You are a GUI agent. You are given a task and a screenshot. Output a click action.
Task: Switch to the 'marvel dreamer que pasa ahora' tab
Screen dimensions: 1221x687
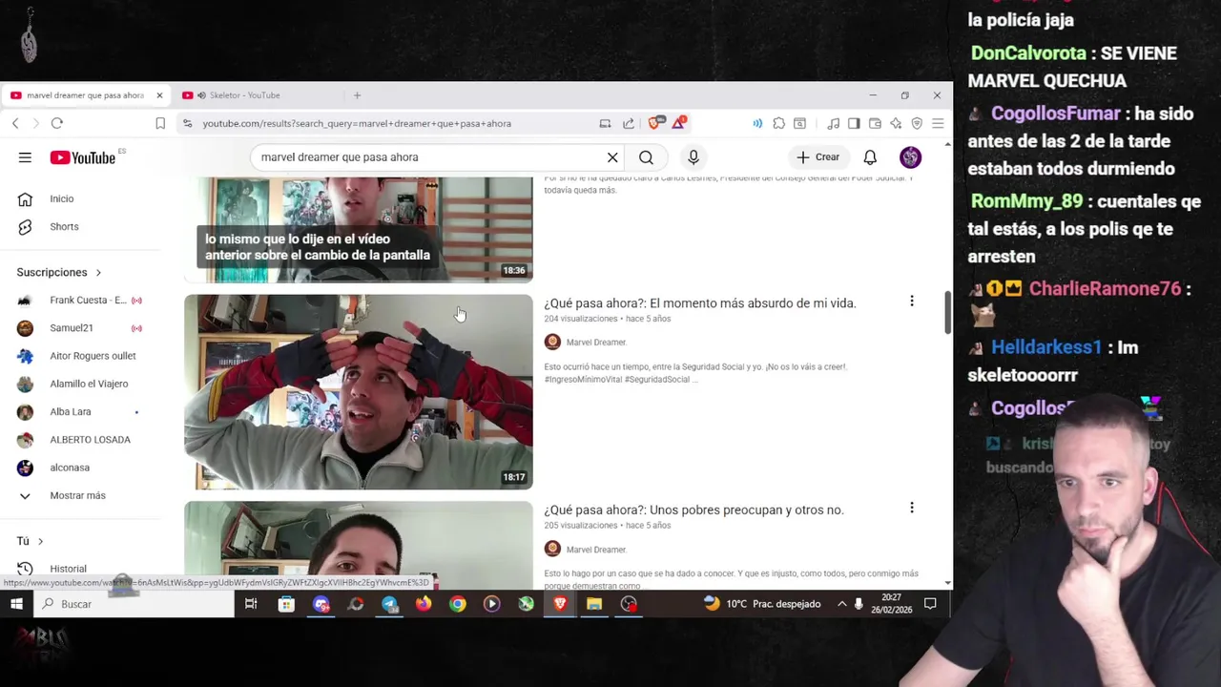click(x=85, y=95)
